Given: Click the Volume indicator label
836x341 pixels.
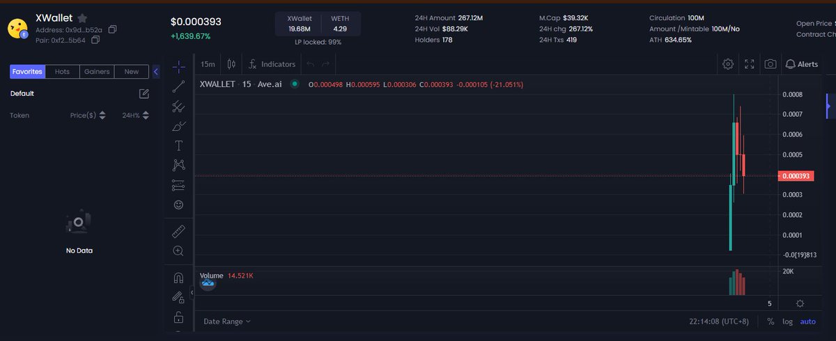Looking at the screenshot, I should click(x=212, y=276).
